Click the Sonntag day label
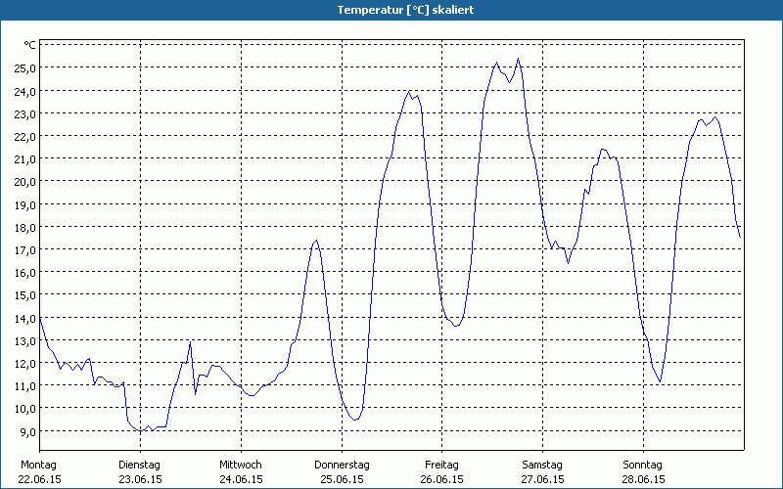 click(643, 465)
